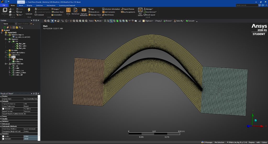The height and width of the screenshot is (144, 268).
Task: Switch to the Automation ribbon tab
Action: coord(51,5)
